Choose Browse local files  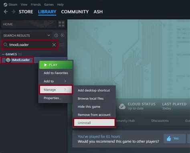[x=91, y=98]
